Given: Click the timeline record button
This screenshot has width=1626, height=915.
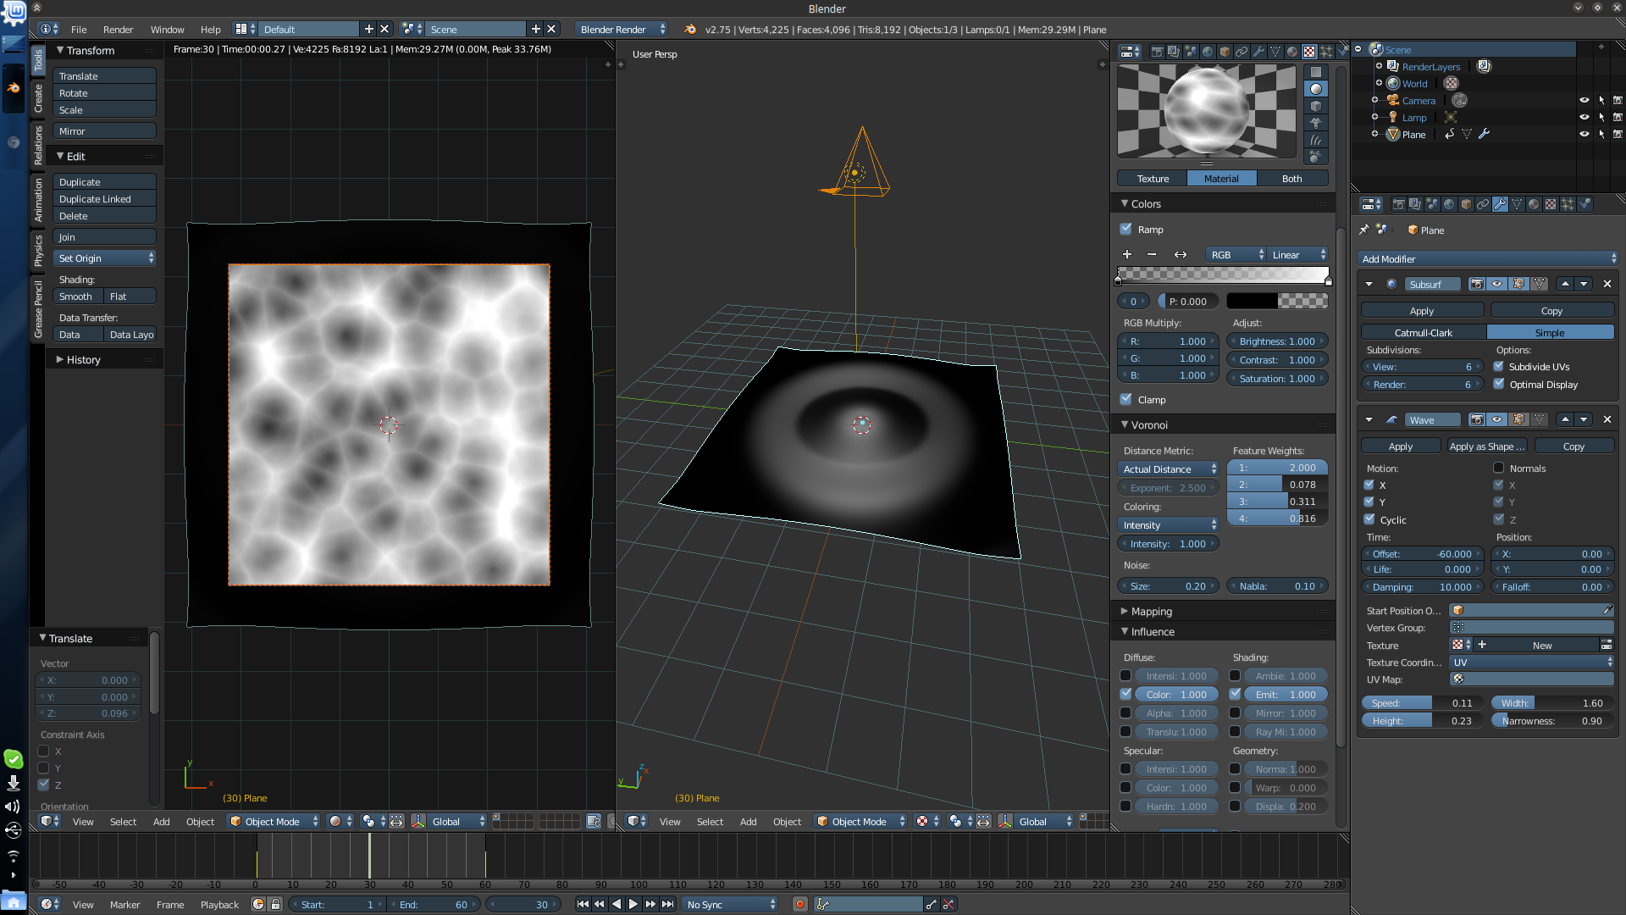Looking at the screenshot, I should tap(799, 904).
